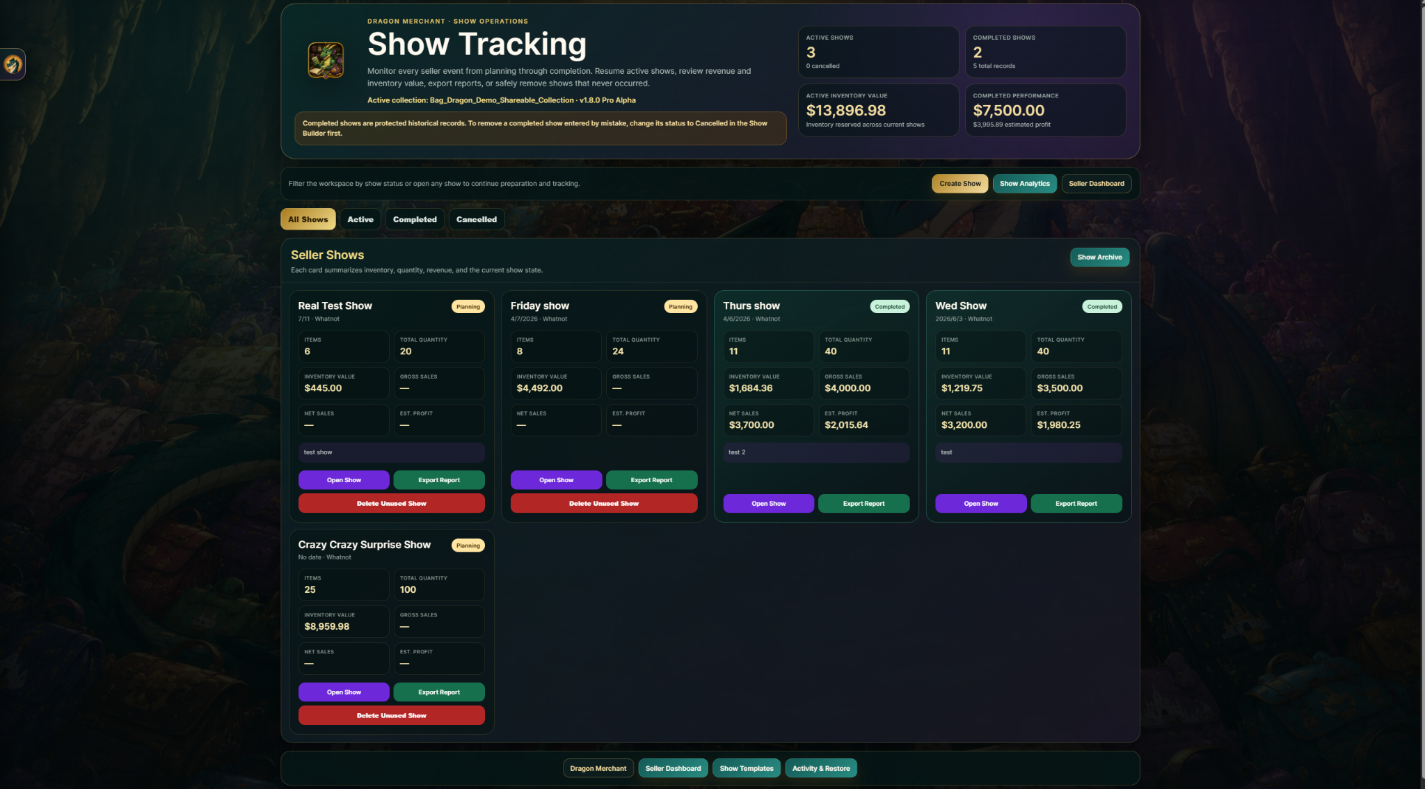
Task: Open Show Templates in footer
Action: pos(747,768)
